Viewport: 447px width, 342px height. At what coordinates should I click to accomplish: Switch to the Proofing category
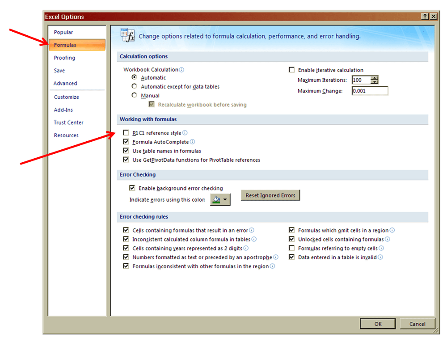coord(64,58)
